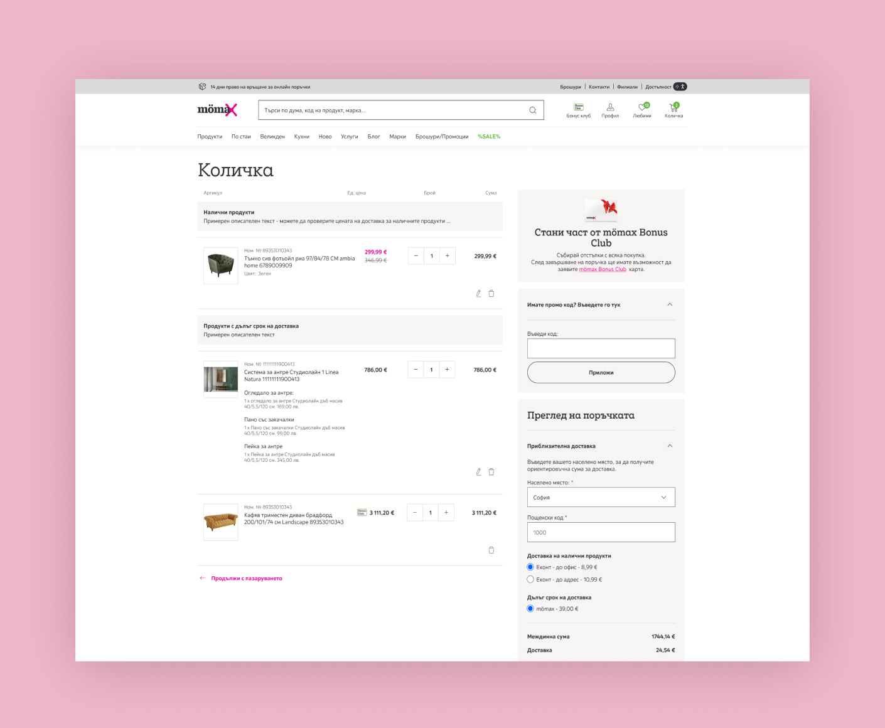
Task: Delete the Студиолайн hallway system item
Action: pyautogui.click(x=491, y=472)
